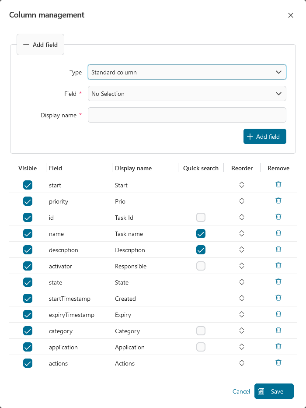Open the Type dropdown

pyautogui.click(x=187, y=72)
